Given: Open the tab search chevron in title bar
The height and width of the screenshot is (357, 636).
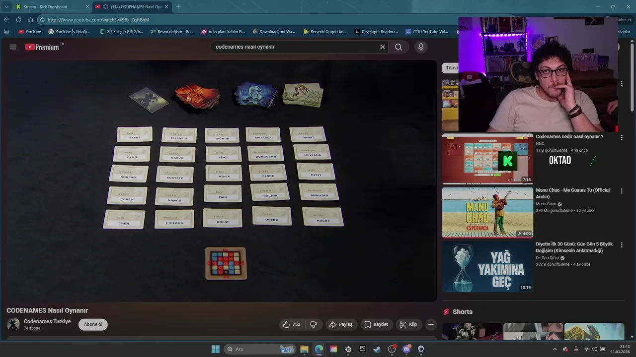Looking at the screenshot, I should [x=6, y=6].
